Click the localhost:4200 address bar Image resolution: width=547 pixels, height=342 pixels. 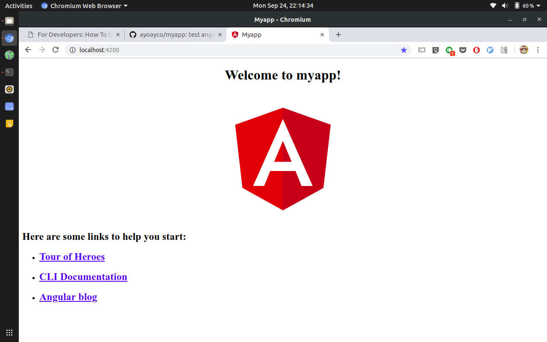click(235, 50)
